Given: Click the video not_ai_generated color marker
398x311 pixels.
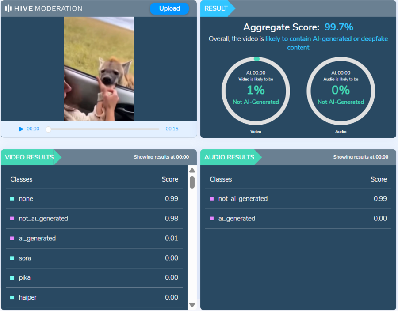Looking at the screenshot, I should coord(12,219).
